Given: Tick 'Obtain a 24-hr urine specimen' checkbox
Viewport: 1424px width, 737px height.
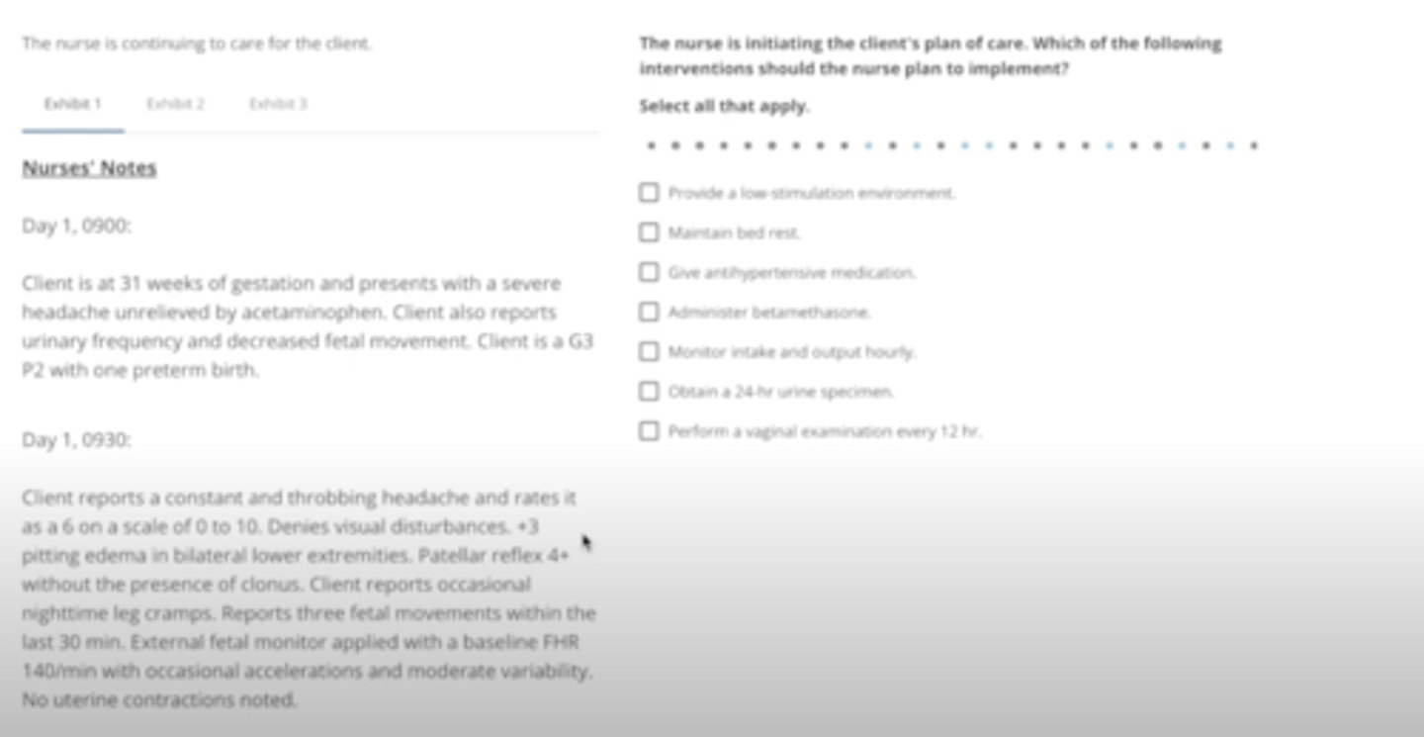Looking at the screenshot, I should coord(649,392).
